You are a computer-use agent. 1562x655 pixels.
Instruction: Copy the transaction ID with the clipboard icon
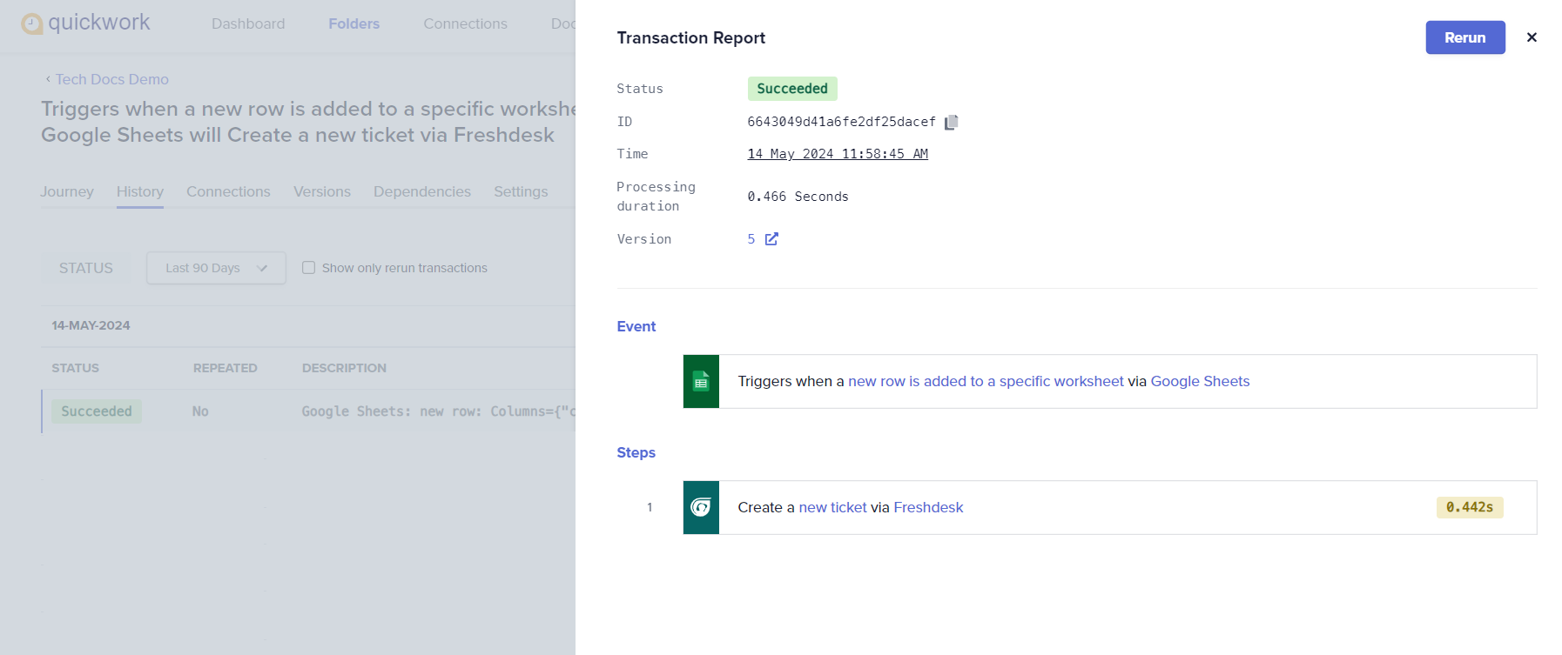[952, 122]
